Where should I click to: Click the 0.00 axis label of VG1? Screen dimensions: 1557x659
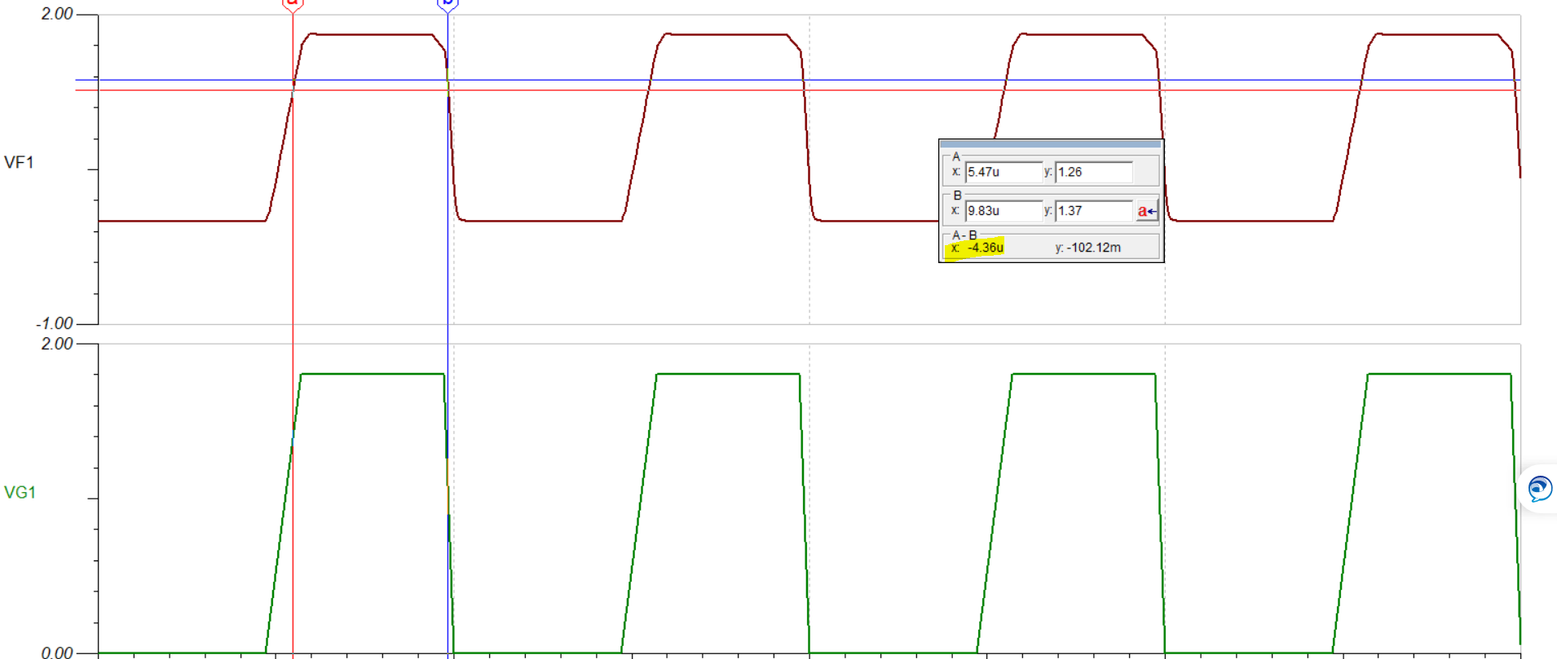point(57,652)
